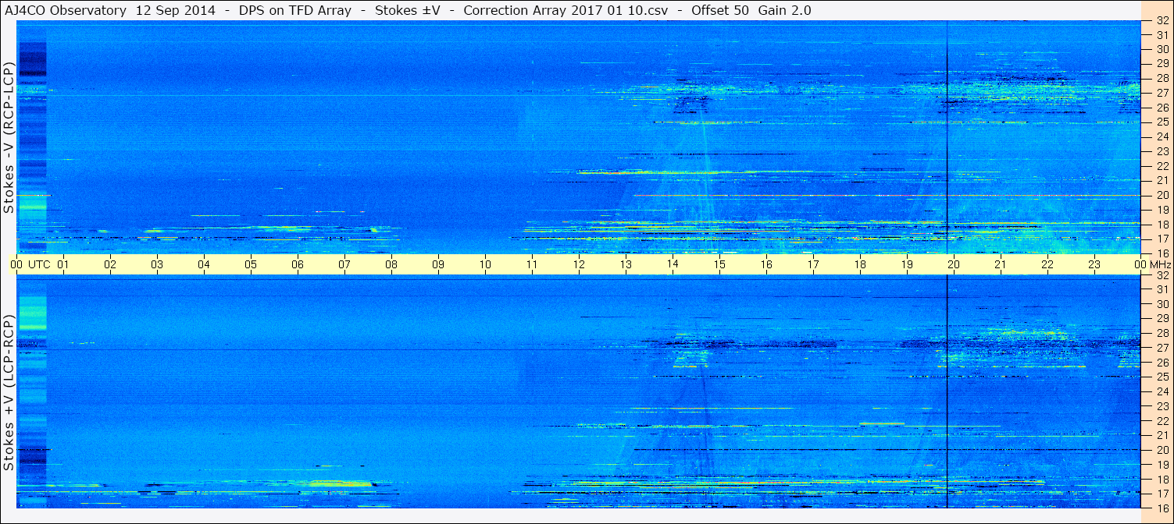The image size is (1174, 524).
Task: Click the 27 MHz label of Stokes +V panel
Action: (x=1162, y=348)
